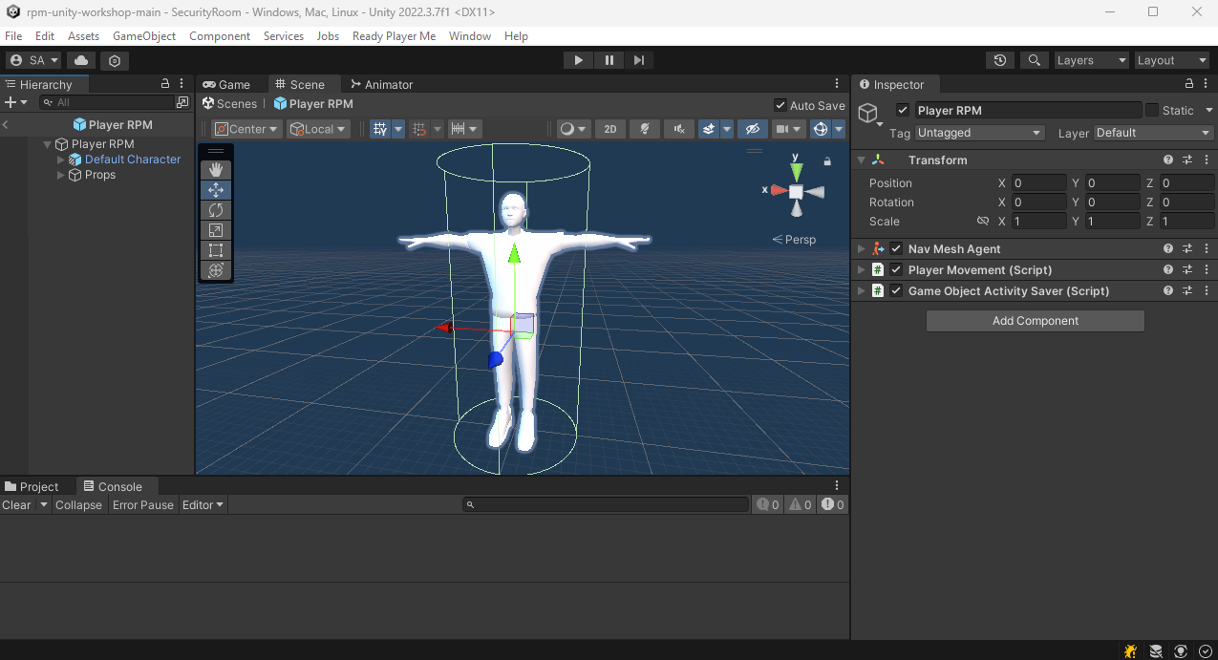
Task: Click the Play button
Action: 578,60
